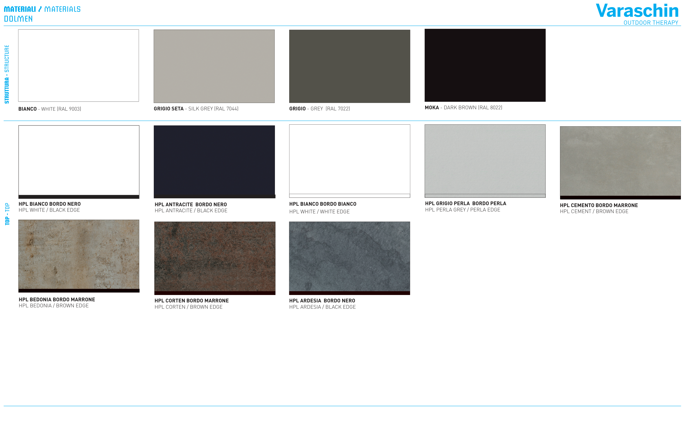The image size is (685, 421).
Task: Click the Struttura - Structure side label
Action: (7, 74)
